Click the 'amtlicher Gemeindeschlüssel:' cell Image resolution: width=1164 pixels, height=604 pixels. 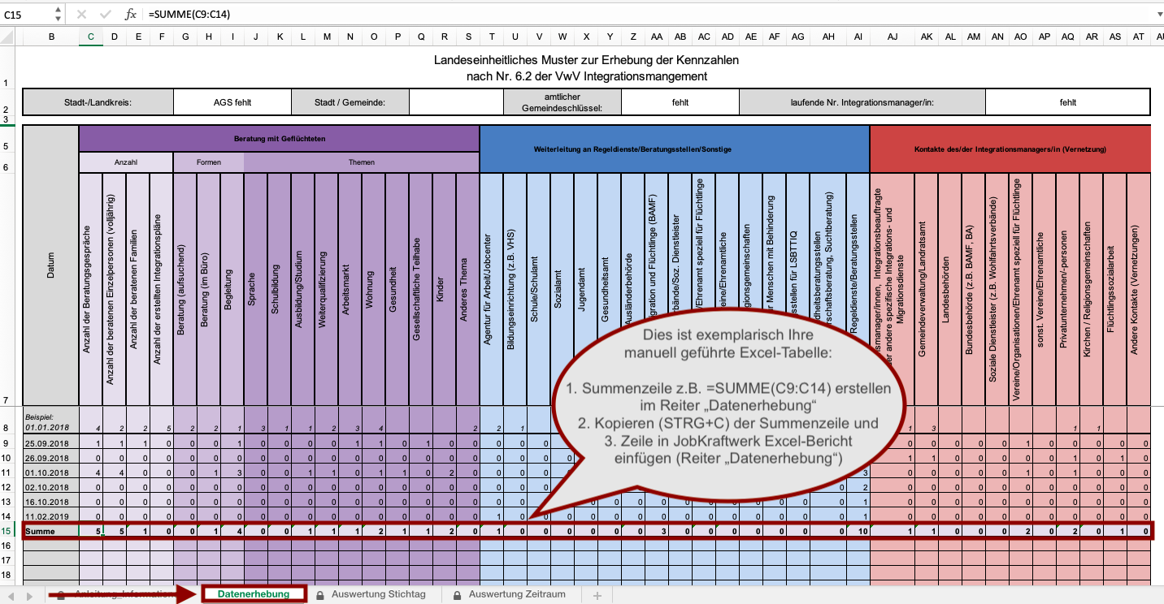[562, 103]
